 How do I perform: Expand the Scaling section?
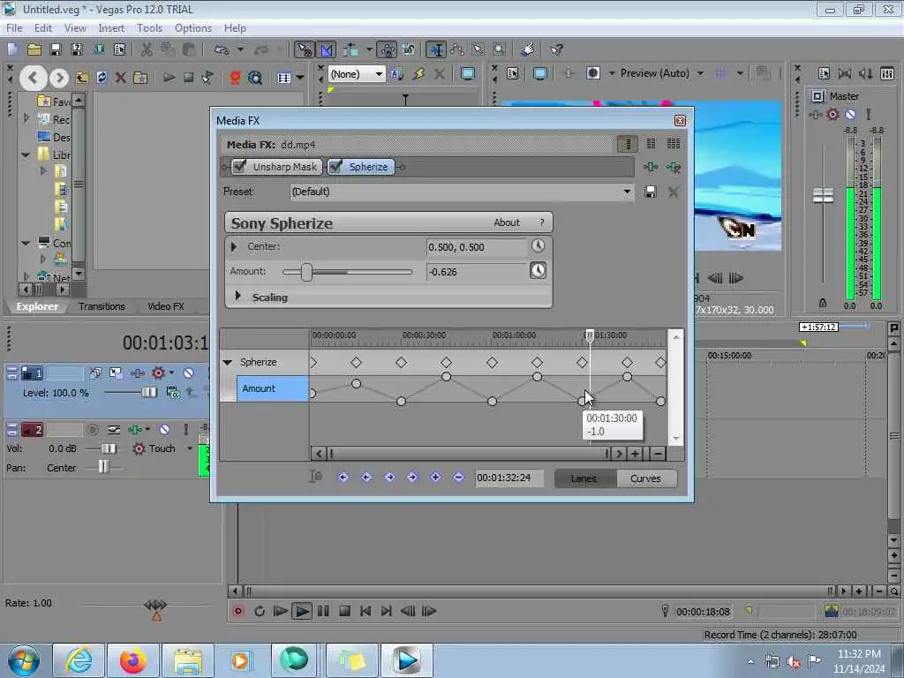(x=237, y=297)
